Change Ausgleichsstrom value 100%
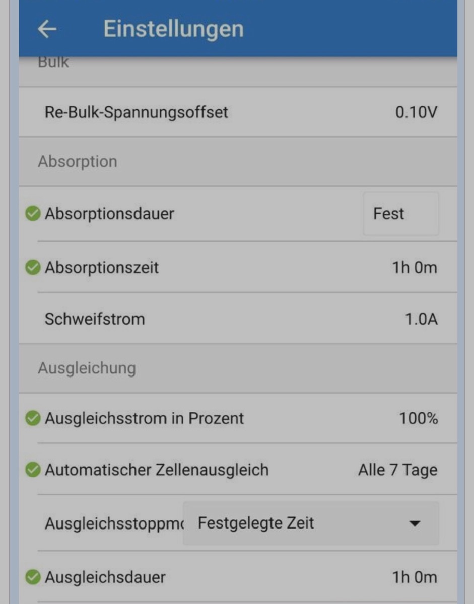474x604 pixels. pyautogui.click(x=419, y=418)
